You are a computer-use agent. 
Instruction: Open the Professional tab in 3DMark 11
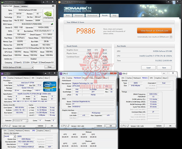pos(92,15)
